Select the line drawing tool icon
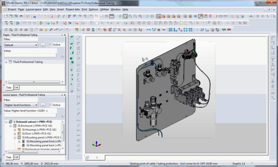The height and width of the screenshot is (167, 278). point(79,38)
